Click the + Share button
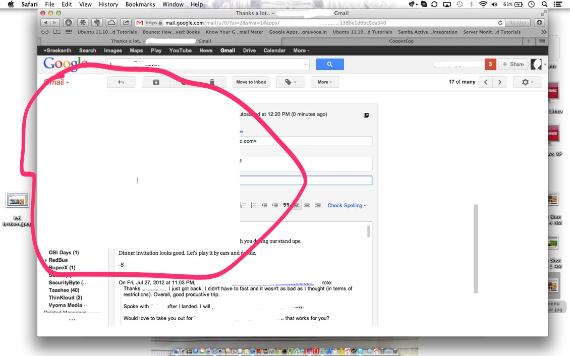The width and height of the screenshot is (570, 356). 513,65
